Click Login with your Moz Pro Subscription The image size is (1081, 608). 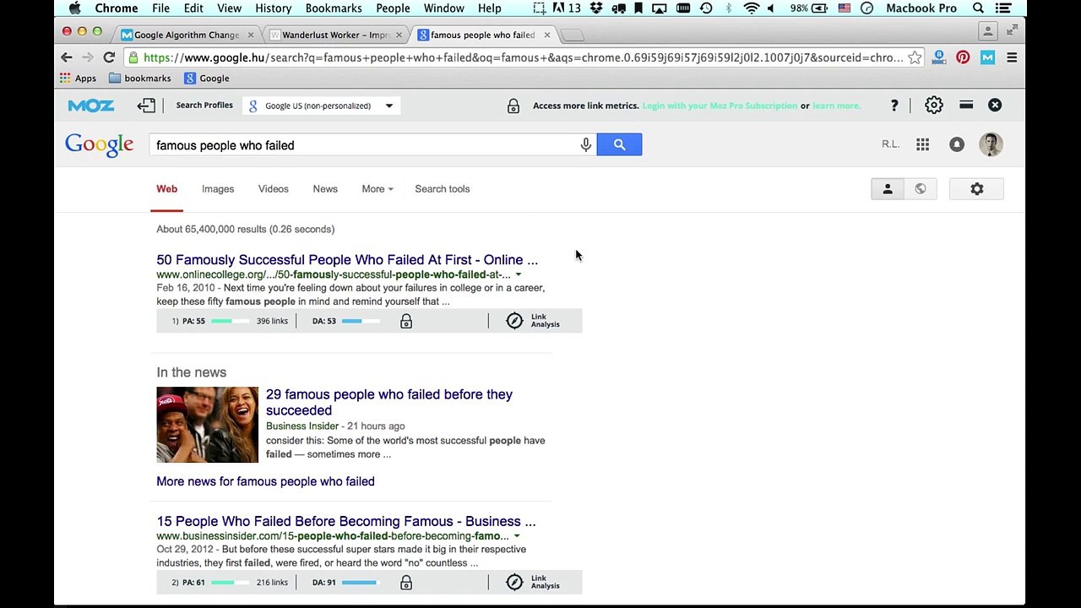(720, 106)
